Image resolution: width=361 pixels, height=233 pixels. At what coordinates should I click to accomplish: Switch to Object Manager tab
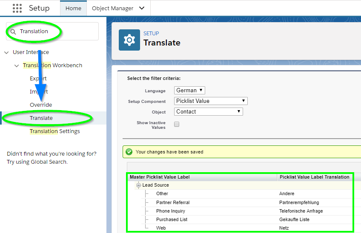(112, 8)
